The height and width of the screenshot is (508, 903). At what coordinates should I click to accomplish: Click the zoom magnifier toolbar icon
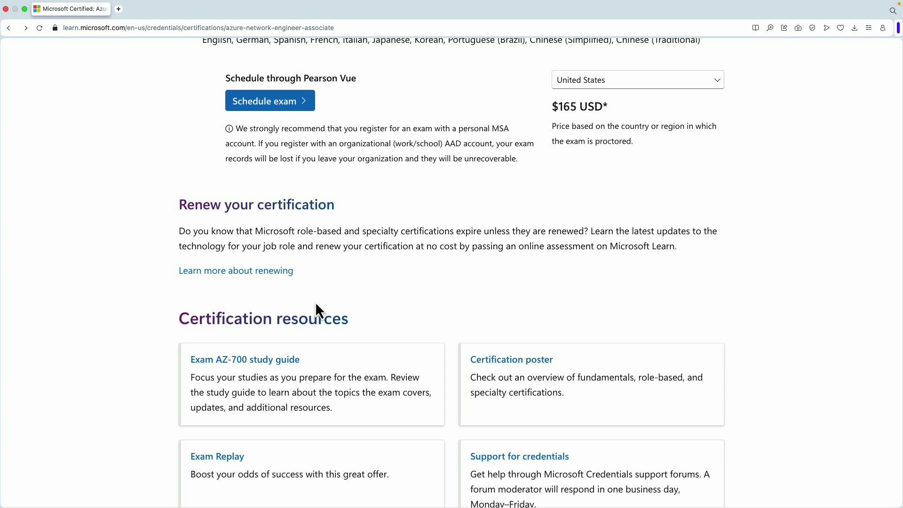pos(770,28)
